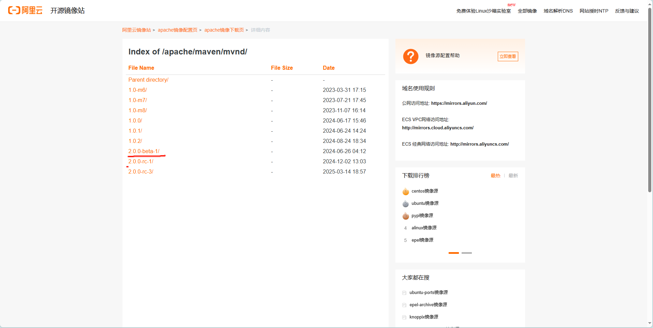The height and width of the screenshot is (328, 653).
Task: Click the silver rank-2 badge beside ubuntu镜像源
Action: pyautogui.click(x=405, y=203)
